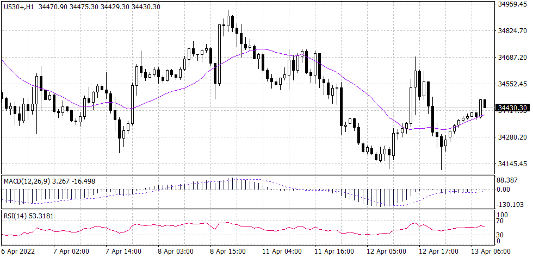
Task: Select the last candlestick on the chart
Action: (485, 104)
